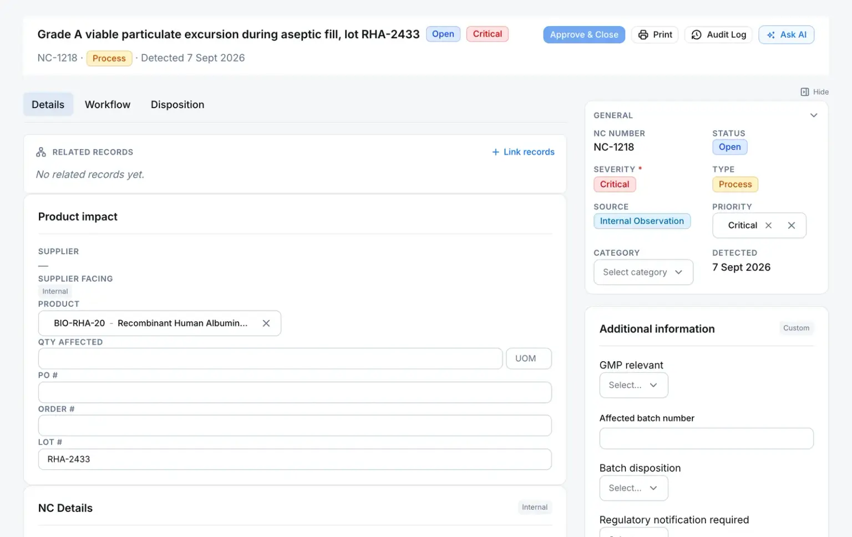Focus the PO # input field
The image size is (852, 537).
(295, 392)
